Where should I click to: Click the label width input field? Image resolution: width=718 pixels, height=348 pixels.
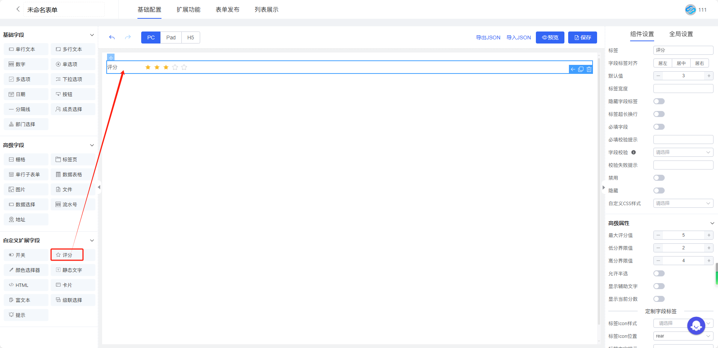683,88
